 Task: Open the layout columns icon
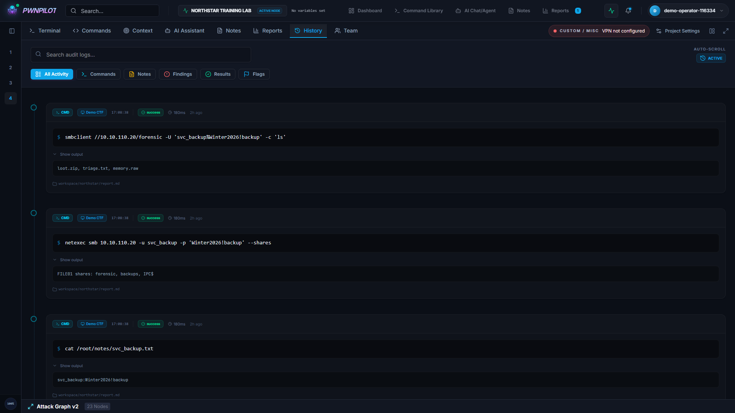point(712,31)
